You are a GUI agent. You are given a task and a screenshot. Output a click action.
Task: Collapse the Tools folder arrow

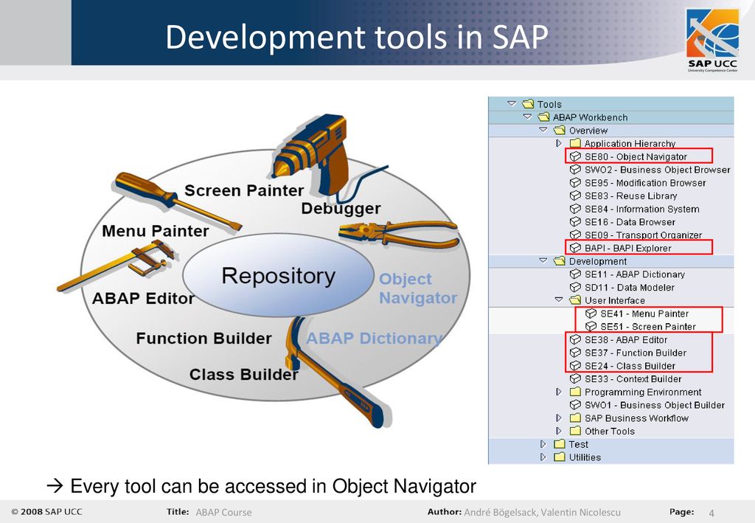[512, 103]
